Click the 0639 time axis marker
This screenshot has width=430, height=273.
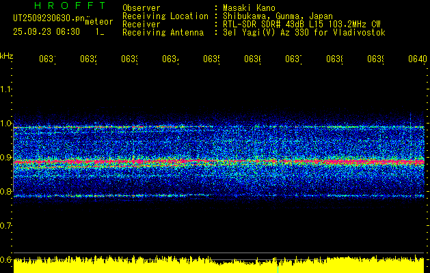coord(376,59)
